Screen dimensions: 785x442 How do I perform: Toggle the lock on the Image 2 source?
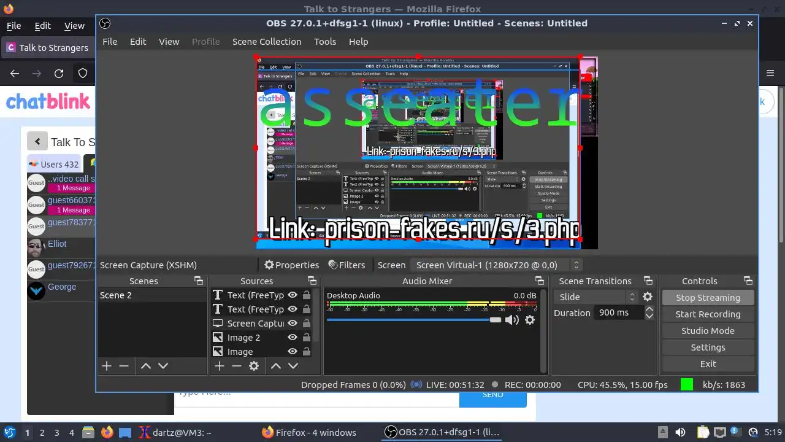307,338
